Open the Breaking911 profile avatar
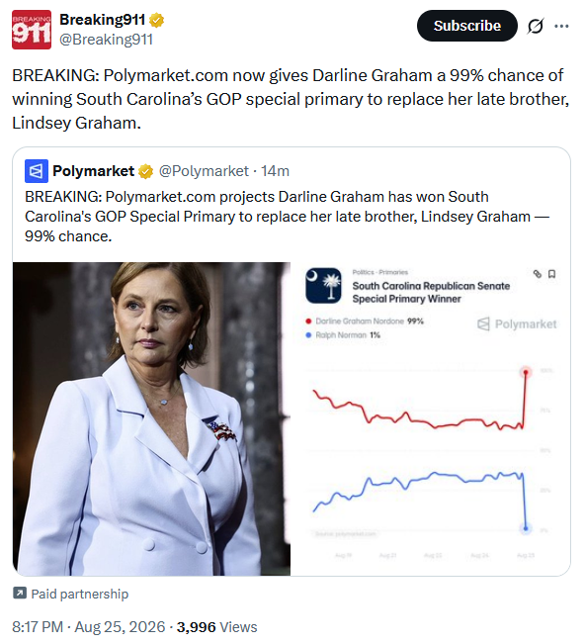The width and height of the screenshot is (585, 644). click(x=32, y=30)
